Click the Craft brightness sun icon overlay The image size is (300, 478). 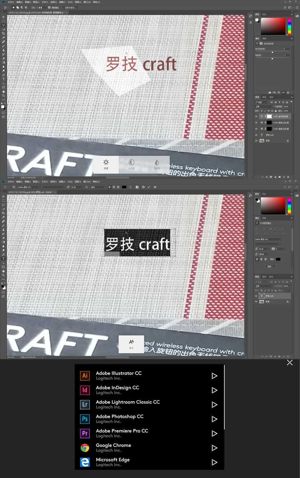tap(106, 162)
